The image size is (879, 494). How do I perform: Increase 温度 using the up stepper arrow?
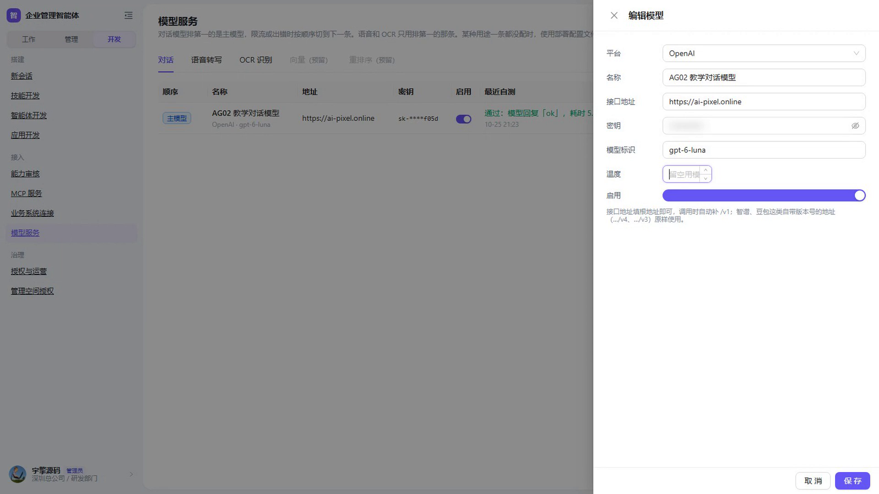click(x=705, y=170)
